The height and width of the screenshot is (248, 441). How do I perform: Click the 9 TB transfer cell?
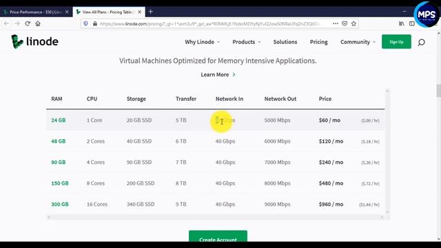[181, 205]
